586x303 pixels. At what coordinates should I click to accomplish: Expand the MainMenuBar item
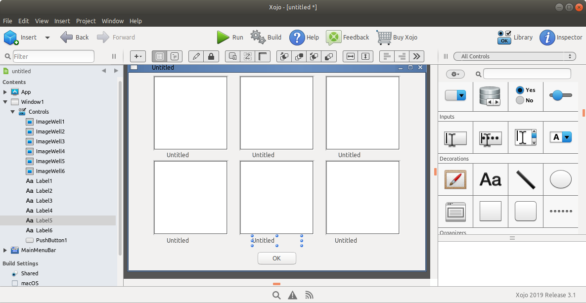[5, 250]
